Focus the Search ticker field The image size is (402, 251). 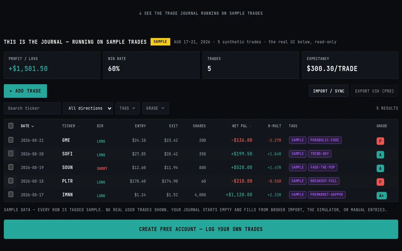pos(32,108)
